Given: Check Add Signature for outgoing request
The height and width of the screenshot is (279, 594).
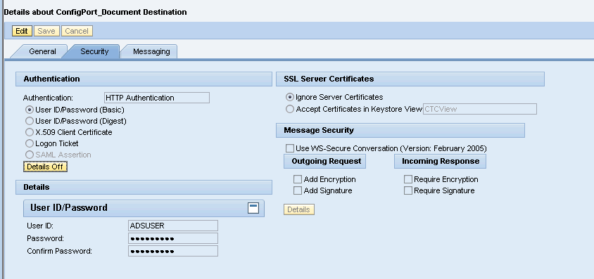Looking at the screenshot, I should pyautogui.click(x=298, y=190).
